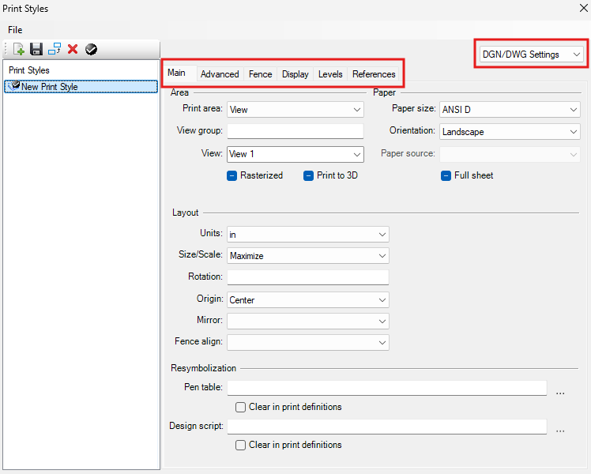Image resolution: width=591 pixels, height=474 pixels.
Task: Toggle the Rasterized checkbox
Action: pyautogui.click(x=232, y=175)
